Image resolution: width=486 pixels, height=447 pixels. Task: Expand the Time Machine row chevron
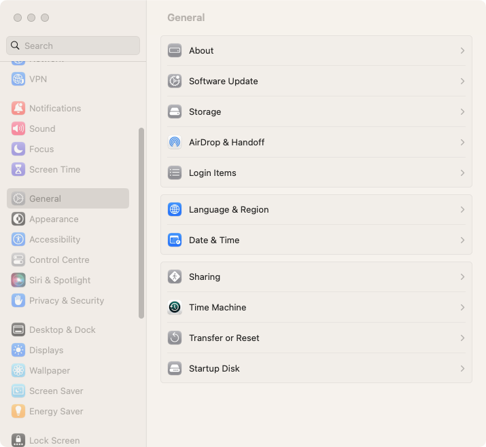pos(462,307)
